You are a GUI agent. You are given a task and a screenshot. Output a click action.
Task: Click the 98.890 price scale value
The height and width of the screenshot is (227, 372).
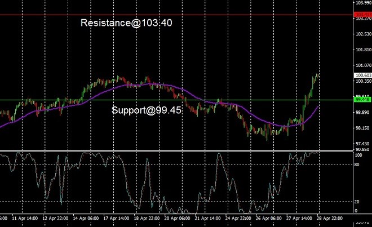coord(363,112)
